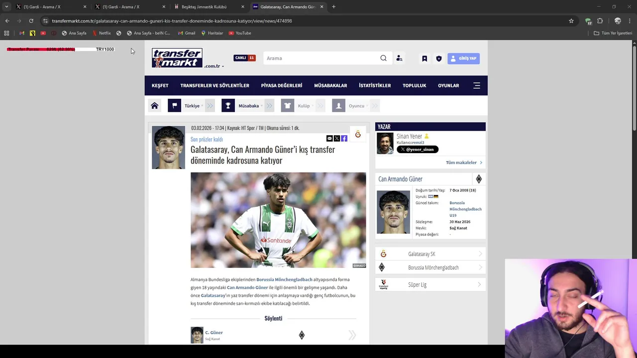This screenshot has width=637, height=358.
Task: Click in the Arama search field
Action: tap(322, 58)
